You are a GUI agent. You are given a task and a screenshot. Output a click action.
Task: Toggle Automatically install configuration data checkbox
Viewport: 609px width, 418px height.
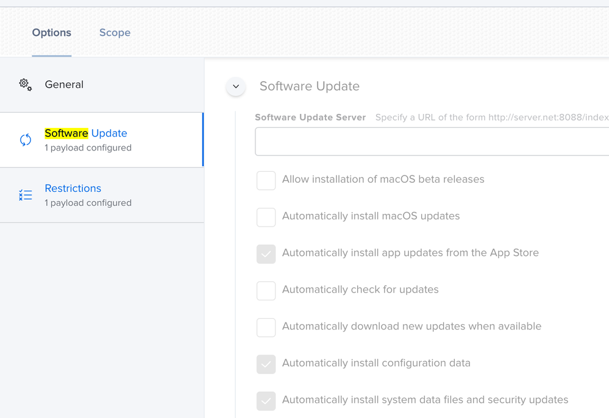266,364
